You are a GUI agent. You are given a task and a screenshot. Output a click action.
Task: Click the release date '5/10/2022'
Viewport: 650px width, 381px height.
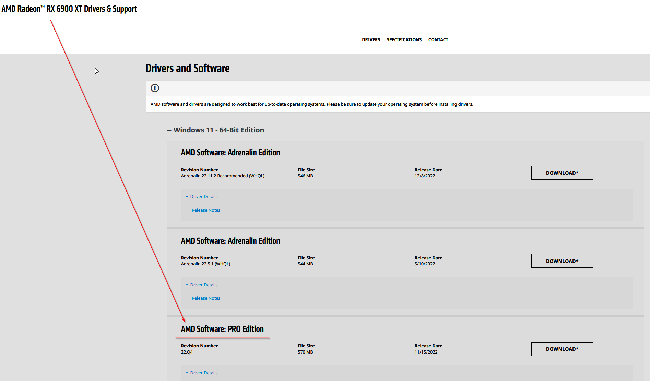click(425, 264)
